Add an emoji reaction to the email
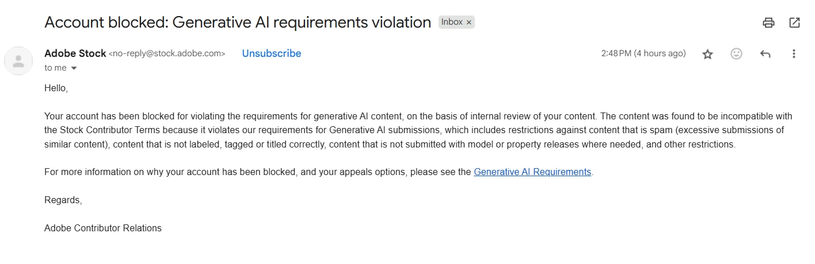815x264 pixels. (x=736, y=53)
